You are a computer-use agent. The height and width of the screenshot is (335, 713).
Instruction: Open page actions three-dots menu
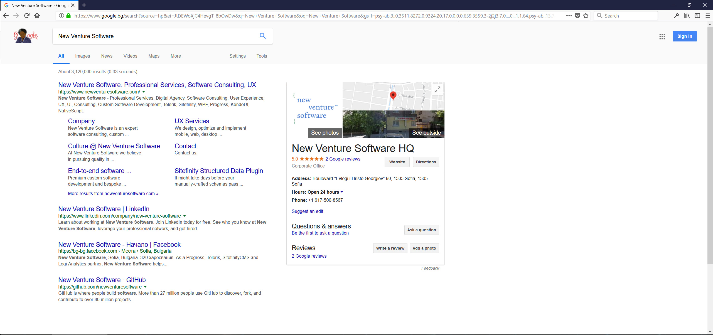[569, 16]
